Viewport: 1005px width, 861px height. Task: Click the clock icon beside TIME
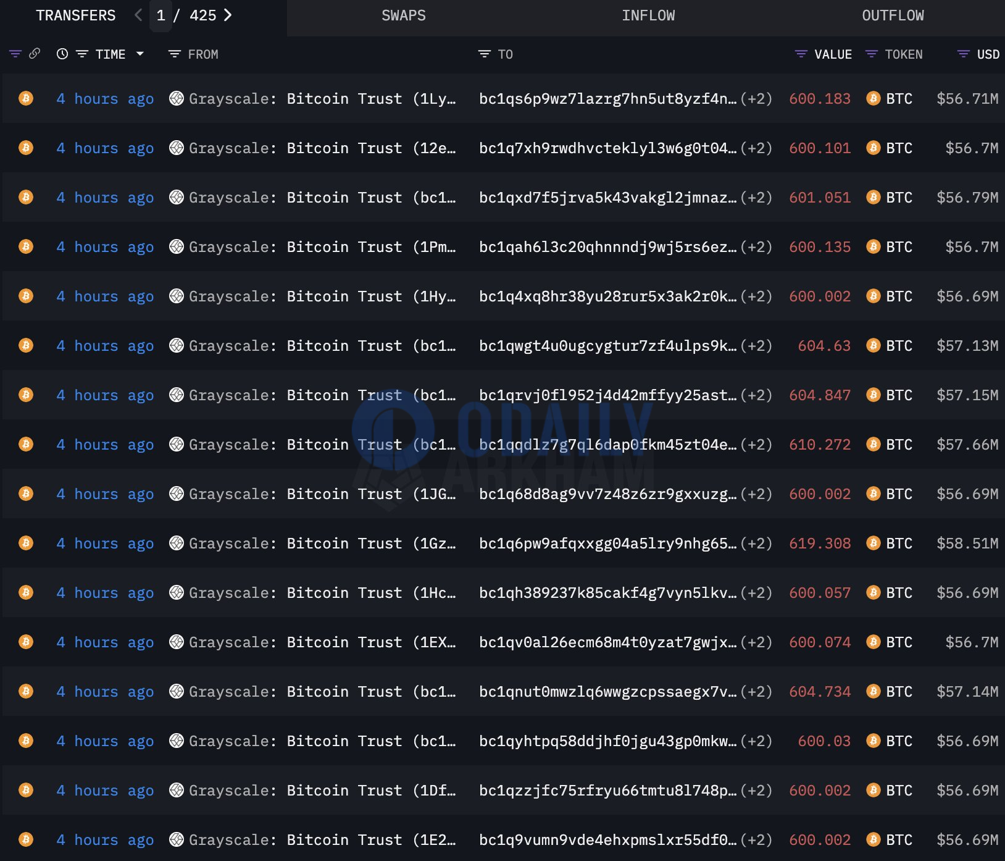click(62, 54)
